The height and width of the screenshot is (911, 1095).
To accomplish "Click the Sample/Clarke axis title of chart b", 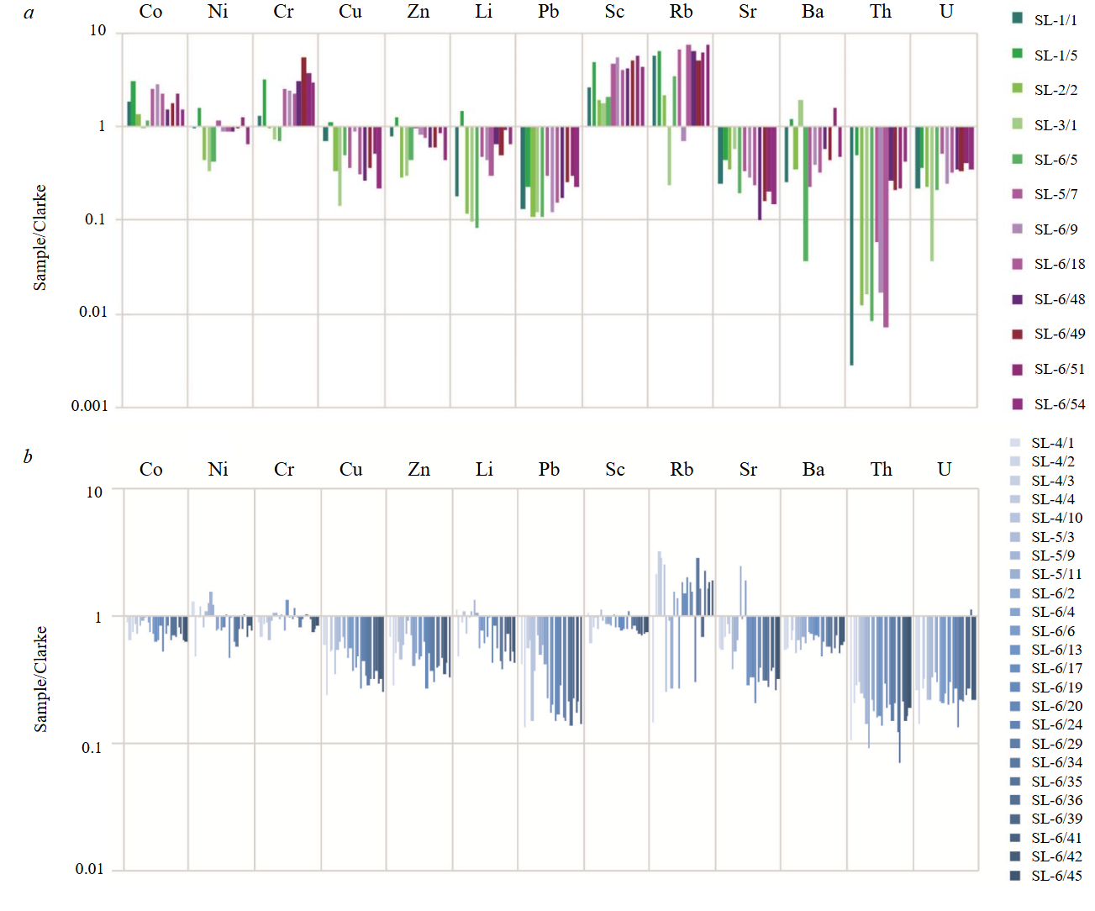I will click(x=39, y=679).
